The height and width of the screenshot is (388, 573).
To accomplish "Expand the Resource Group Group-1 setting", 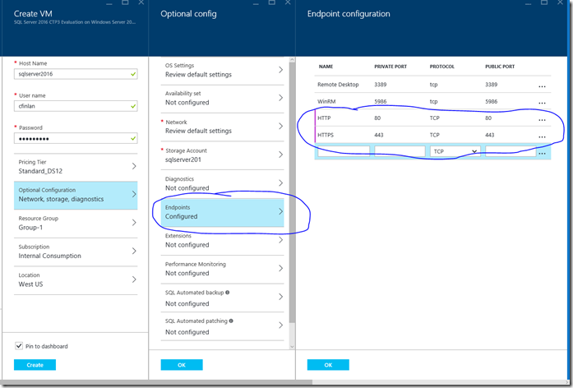I will click(76, 224).
